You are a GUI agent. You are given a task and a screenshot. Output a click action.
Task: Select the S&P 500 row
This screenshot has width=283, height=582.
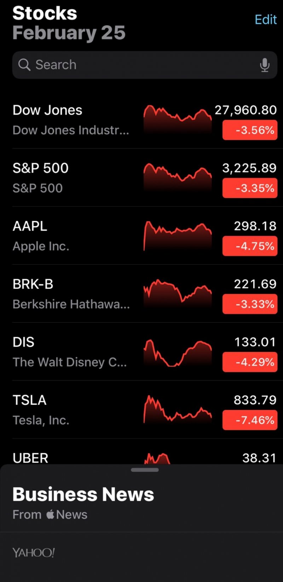71,178
